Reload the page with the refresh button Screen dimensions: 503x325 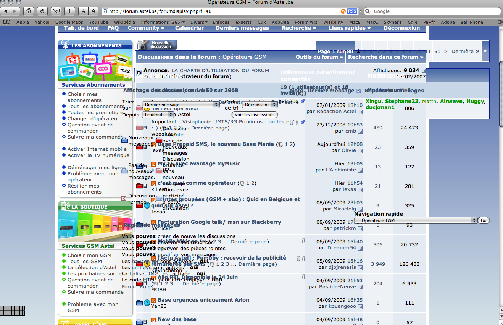coord(42,11)
